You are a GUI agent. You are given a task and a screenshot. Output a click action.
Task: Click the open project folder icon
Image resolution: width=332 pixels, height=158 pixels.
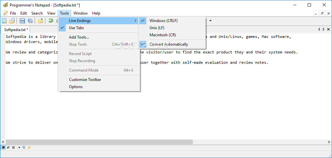40,21
